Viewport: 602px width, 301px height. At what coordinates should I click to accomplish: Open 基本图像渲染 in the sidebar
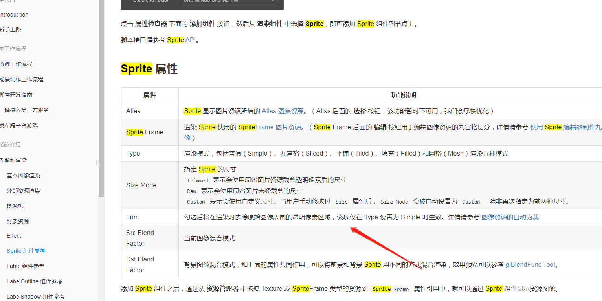point(24,175)
